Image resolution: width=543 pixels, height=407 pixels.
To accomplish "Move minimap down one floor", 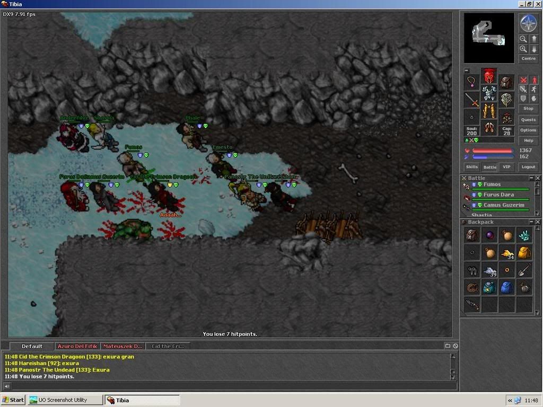I will pyautogui.click(x=533, y=49).
